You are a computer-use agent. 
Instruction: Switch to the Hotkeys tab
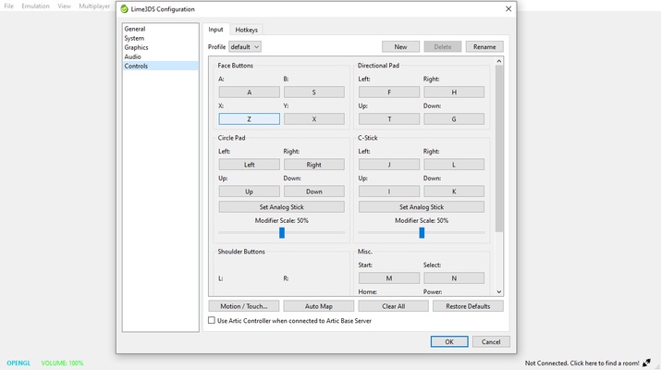[x=246, y=30]
